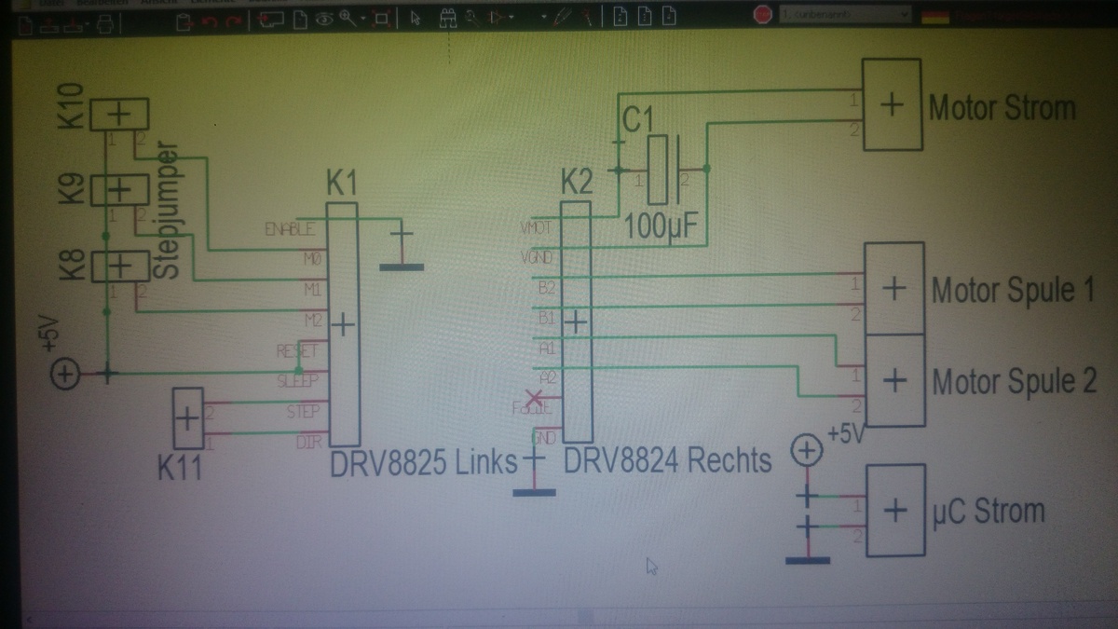Click the add schematic sheet icon
This screenshot has width=1118, height=629.
coord(271,20)
